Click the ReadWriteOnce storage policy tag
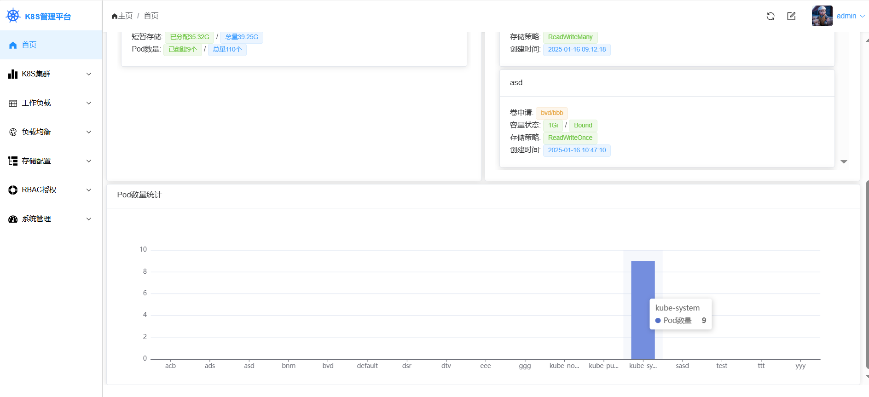Screen dimensions: 869x397 [570, 138]
